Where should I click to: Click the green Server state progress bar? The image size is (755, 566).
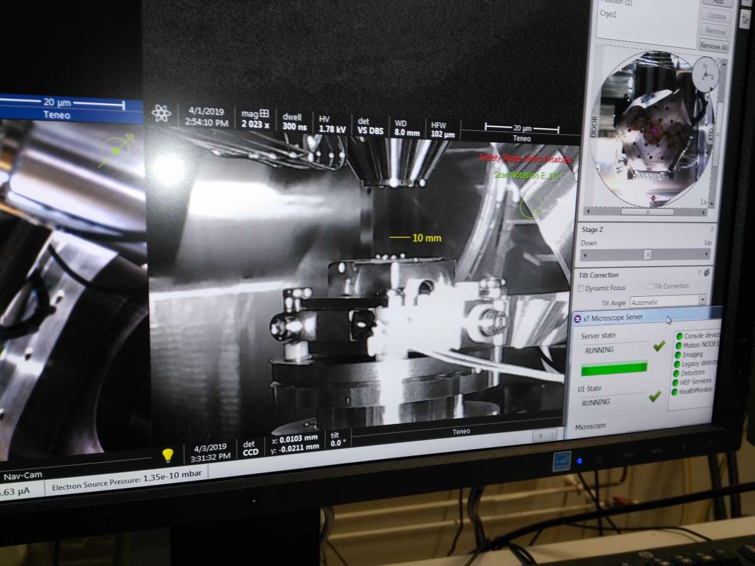coord(614,369)
